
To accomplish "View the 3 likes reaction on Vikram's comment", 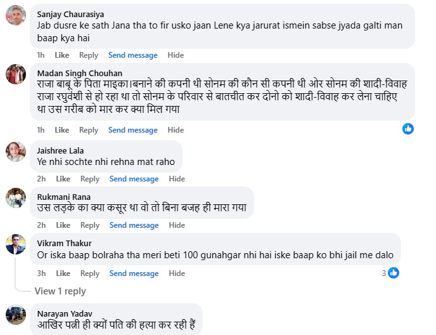I will click(x=390, y=273).
